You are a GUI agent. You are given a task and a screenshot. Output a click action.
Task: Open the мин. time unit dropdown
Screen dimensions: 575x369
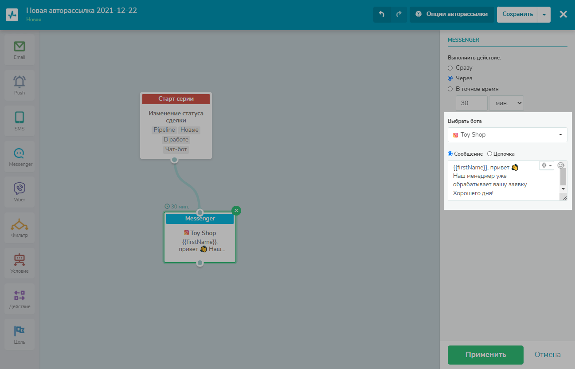[506, 103]
